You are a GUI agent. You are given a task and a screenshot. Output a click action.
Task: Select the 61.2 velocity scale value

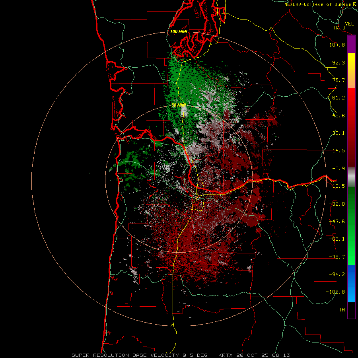(339, 98)
